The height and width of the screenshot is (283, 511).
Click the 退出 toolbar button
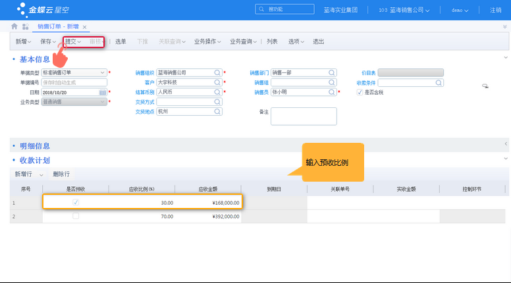tap(319, 41)
